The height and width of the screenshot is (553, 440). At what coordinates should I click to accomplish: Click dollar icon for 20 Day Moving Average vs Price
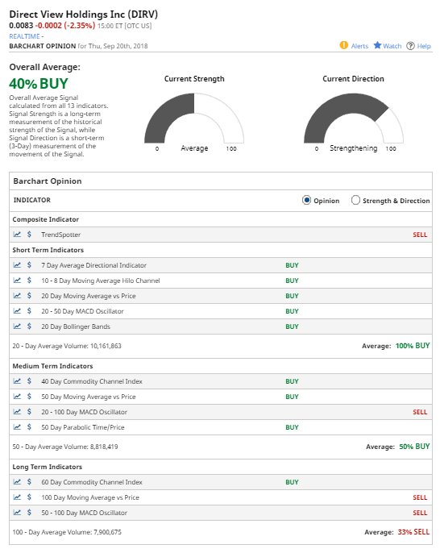click(x=29, y=296)
